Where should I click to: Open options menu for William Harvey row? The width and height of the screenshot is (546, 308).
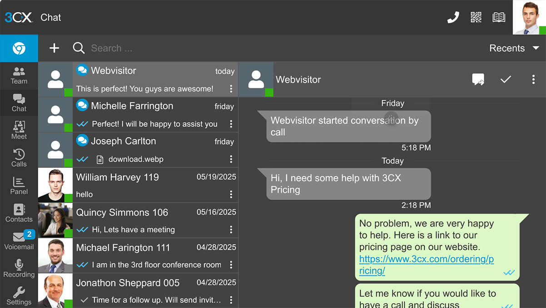coord(231,194)
